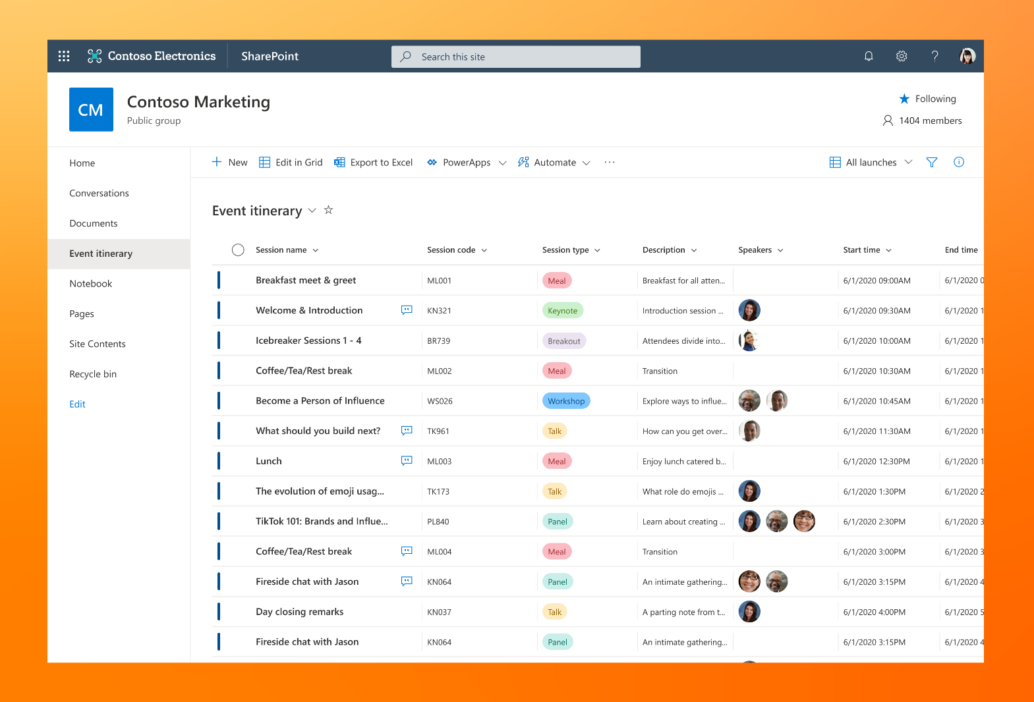Click the New item button
This screenshot has height=702, width=1034.
(229, 162)
